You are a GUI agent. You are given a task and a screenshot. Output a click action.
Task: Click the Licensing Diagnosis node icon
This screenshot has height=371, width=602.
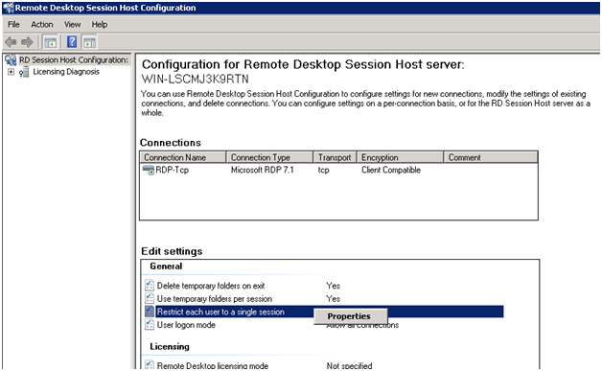pyautogui.click(x=24, y=72)
